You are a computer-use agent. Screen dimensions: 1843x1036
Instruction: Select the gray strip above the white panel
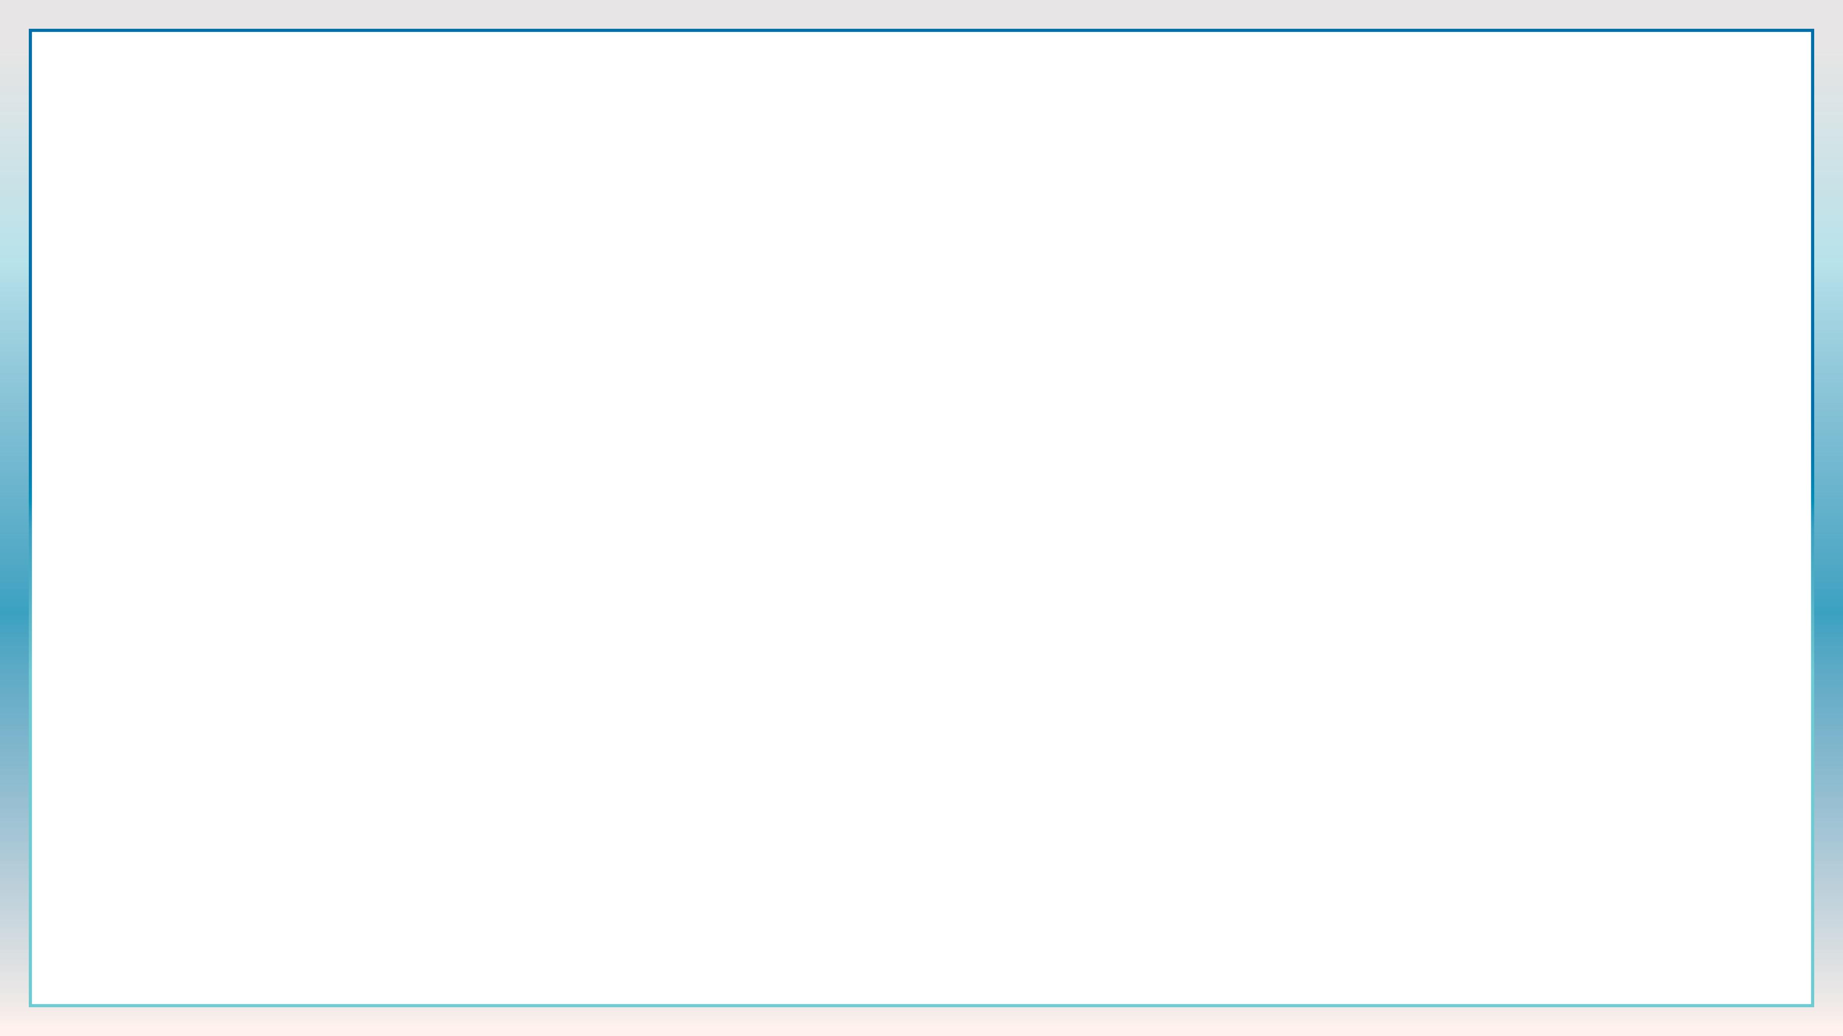(921, 14)
